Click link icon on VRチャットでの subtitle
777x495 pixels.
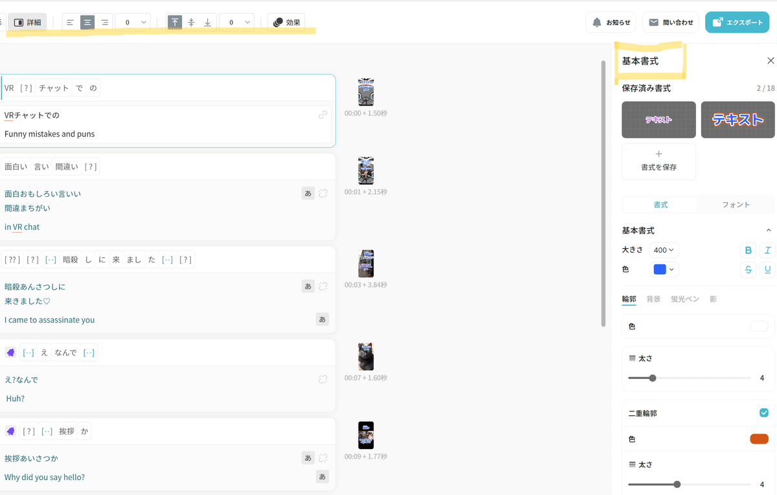(x=322, y=115)
